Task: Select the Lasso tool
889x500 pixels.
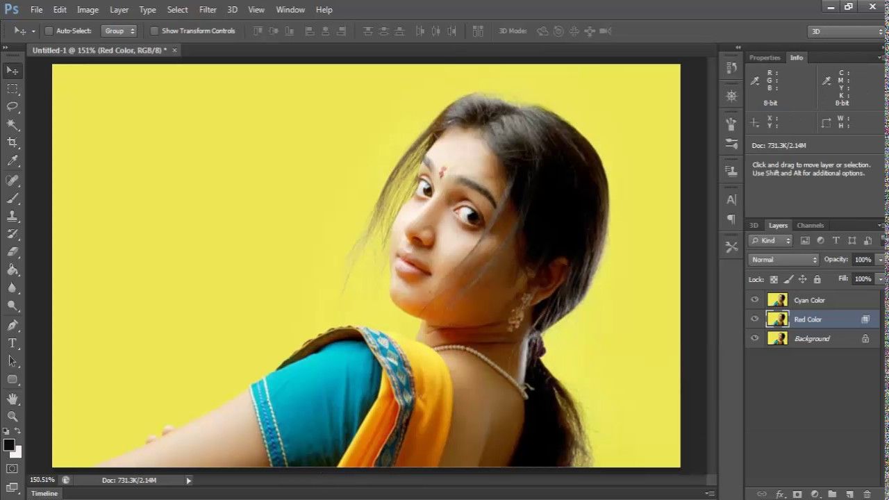Action: coord(13,107)
